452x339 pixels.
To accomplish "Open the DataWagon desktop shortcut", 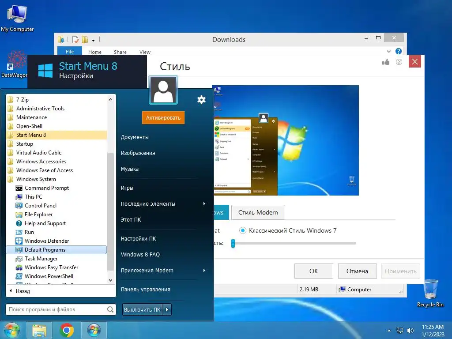I will click(x=15, y=64).
